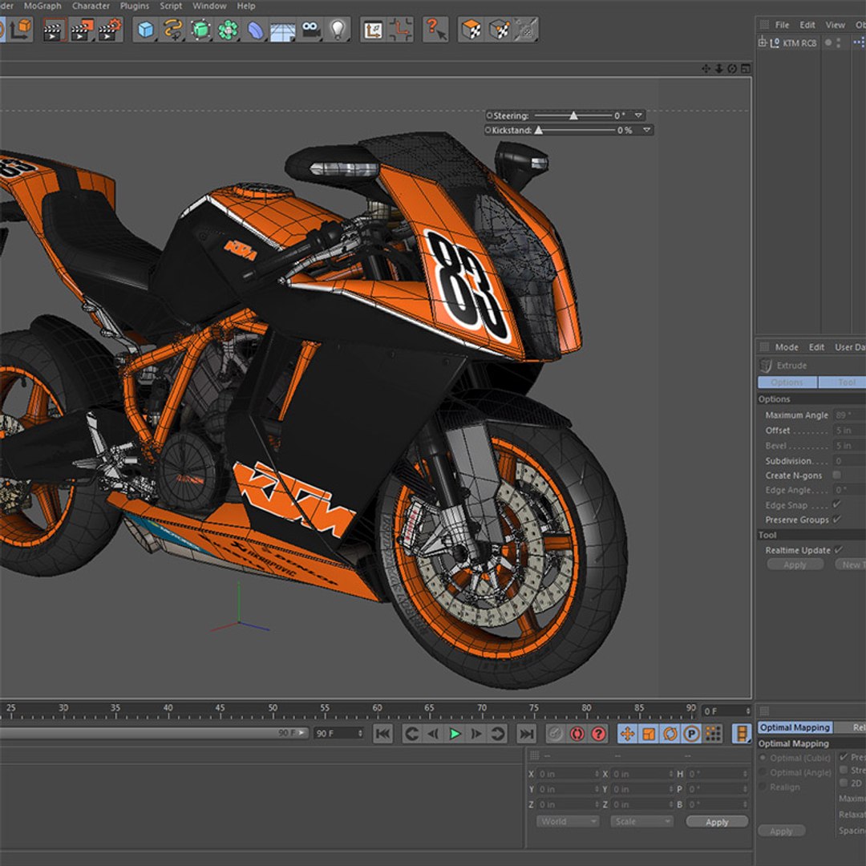Jump to start of timeline

382,734
